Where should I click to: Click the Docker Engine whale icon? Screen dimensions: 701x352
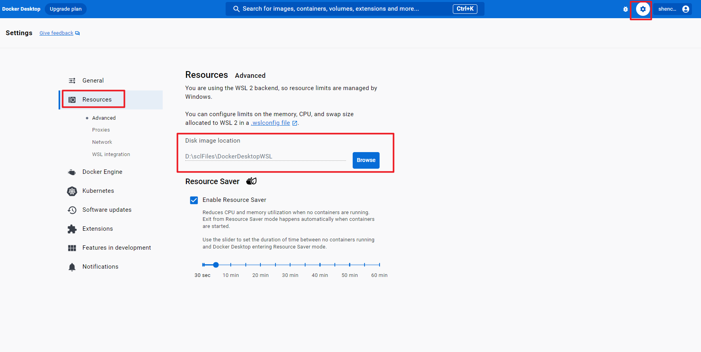click(x=72, y=172)
